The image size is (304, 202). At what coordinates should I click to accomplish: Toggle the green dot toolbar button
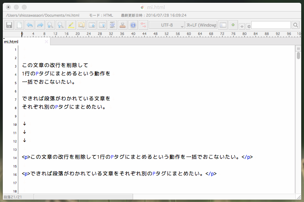233,25
